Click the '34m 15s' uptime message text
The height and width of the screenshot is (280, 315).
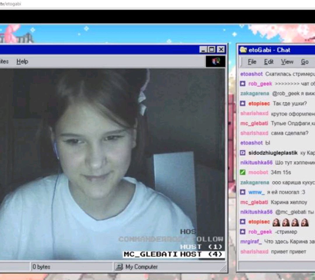[x=281, y=172]
